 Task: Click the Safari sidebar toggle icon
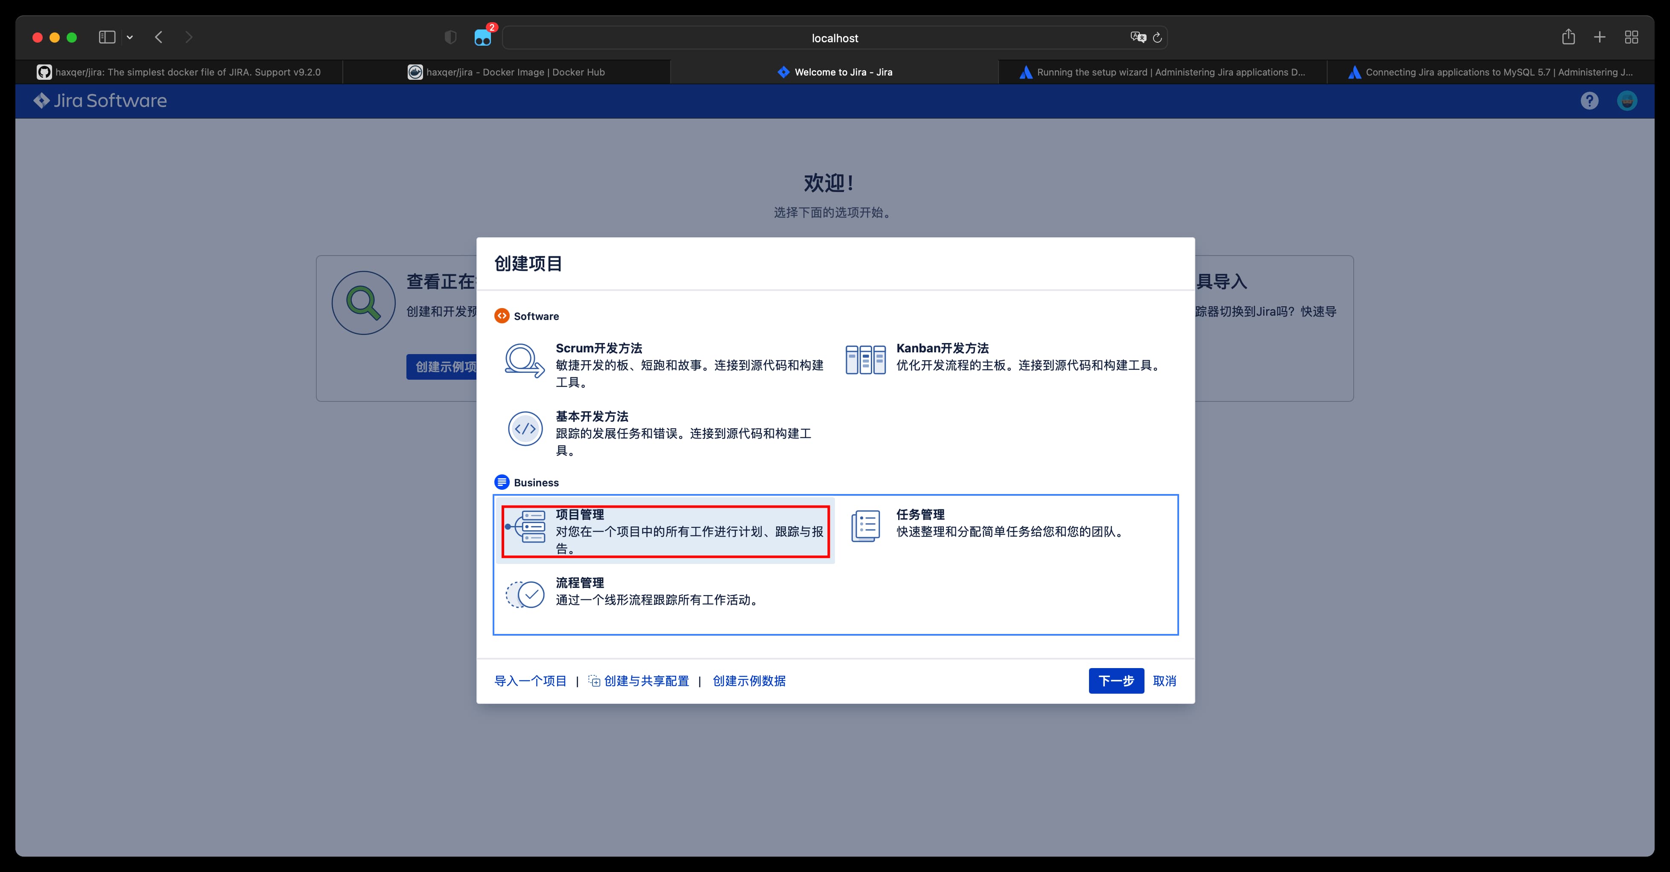pyautogui.click(x=107, y=38)
